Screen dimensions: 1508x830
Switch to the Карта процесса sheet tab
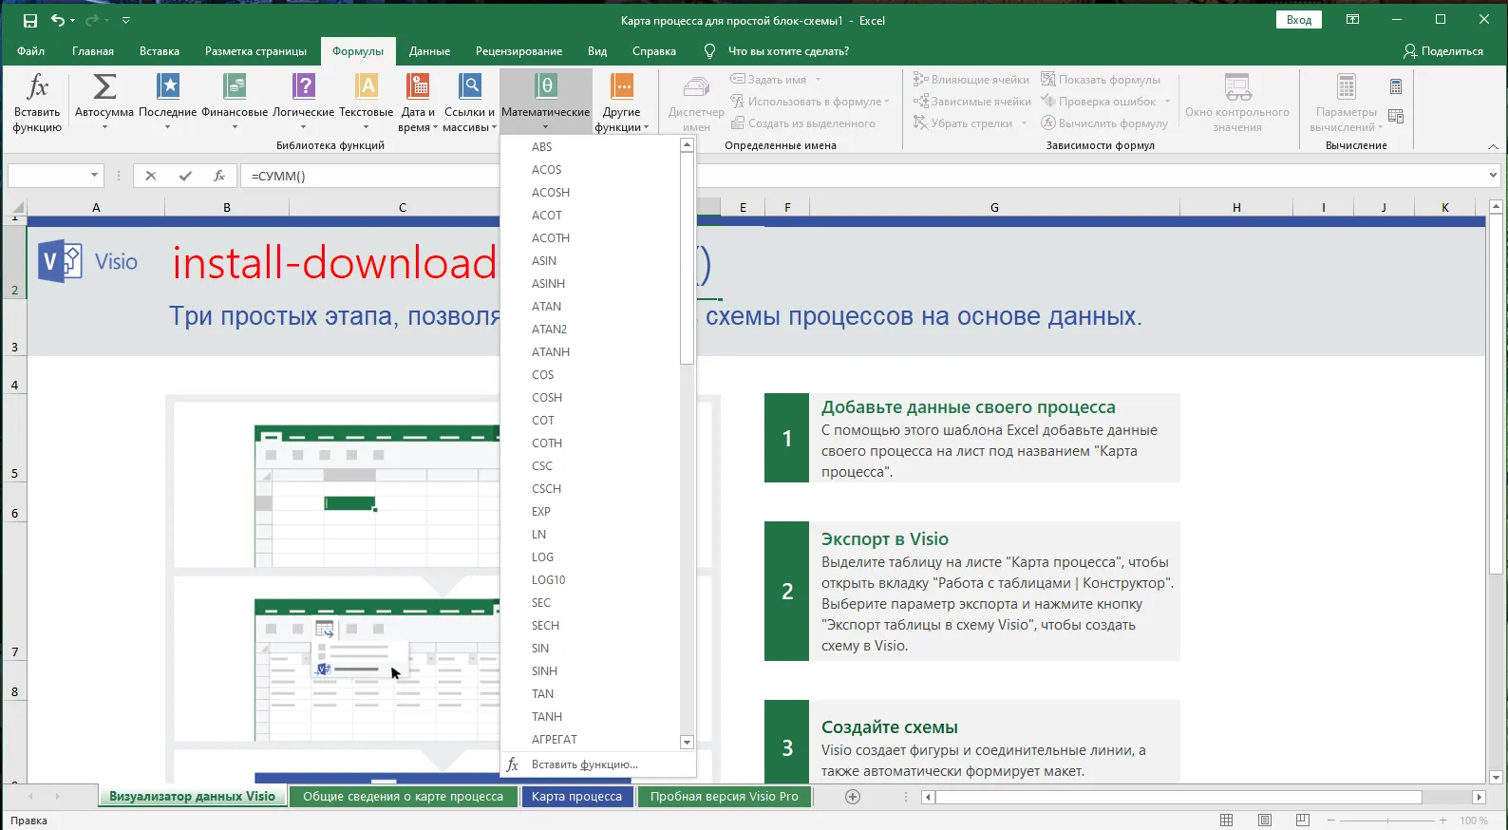576,797
